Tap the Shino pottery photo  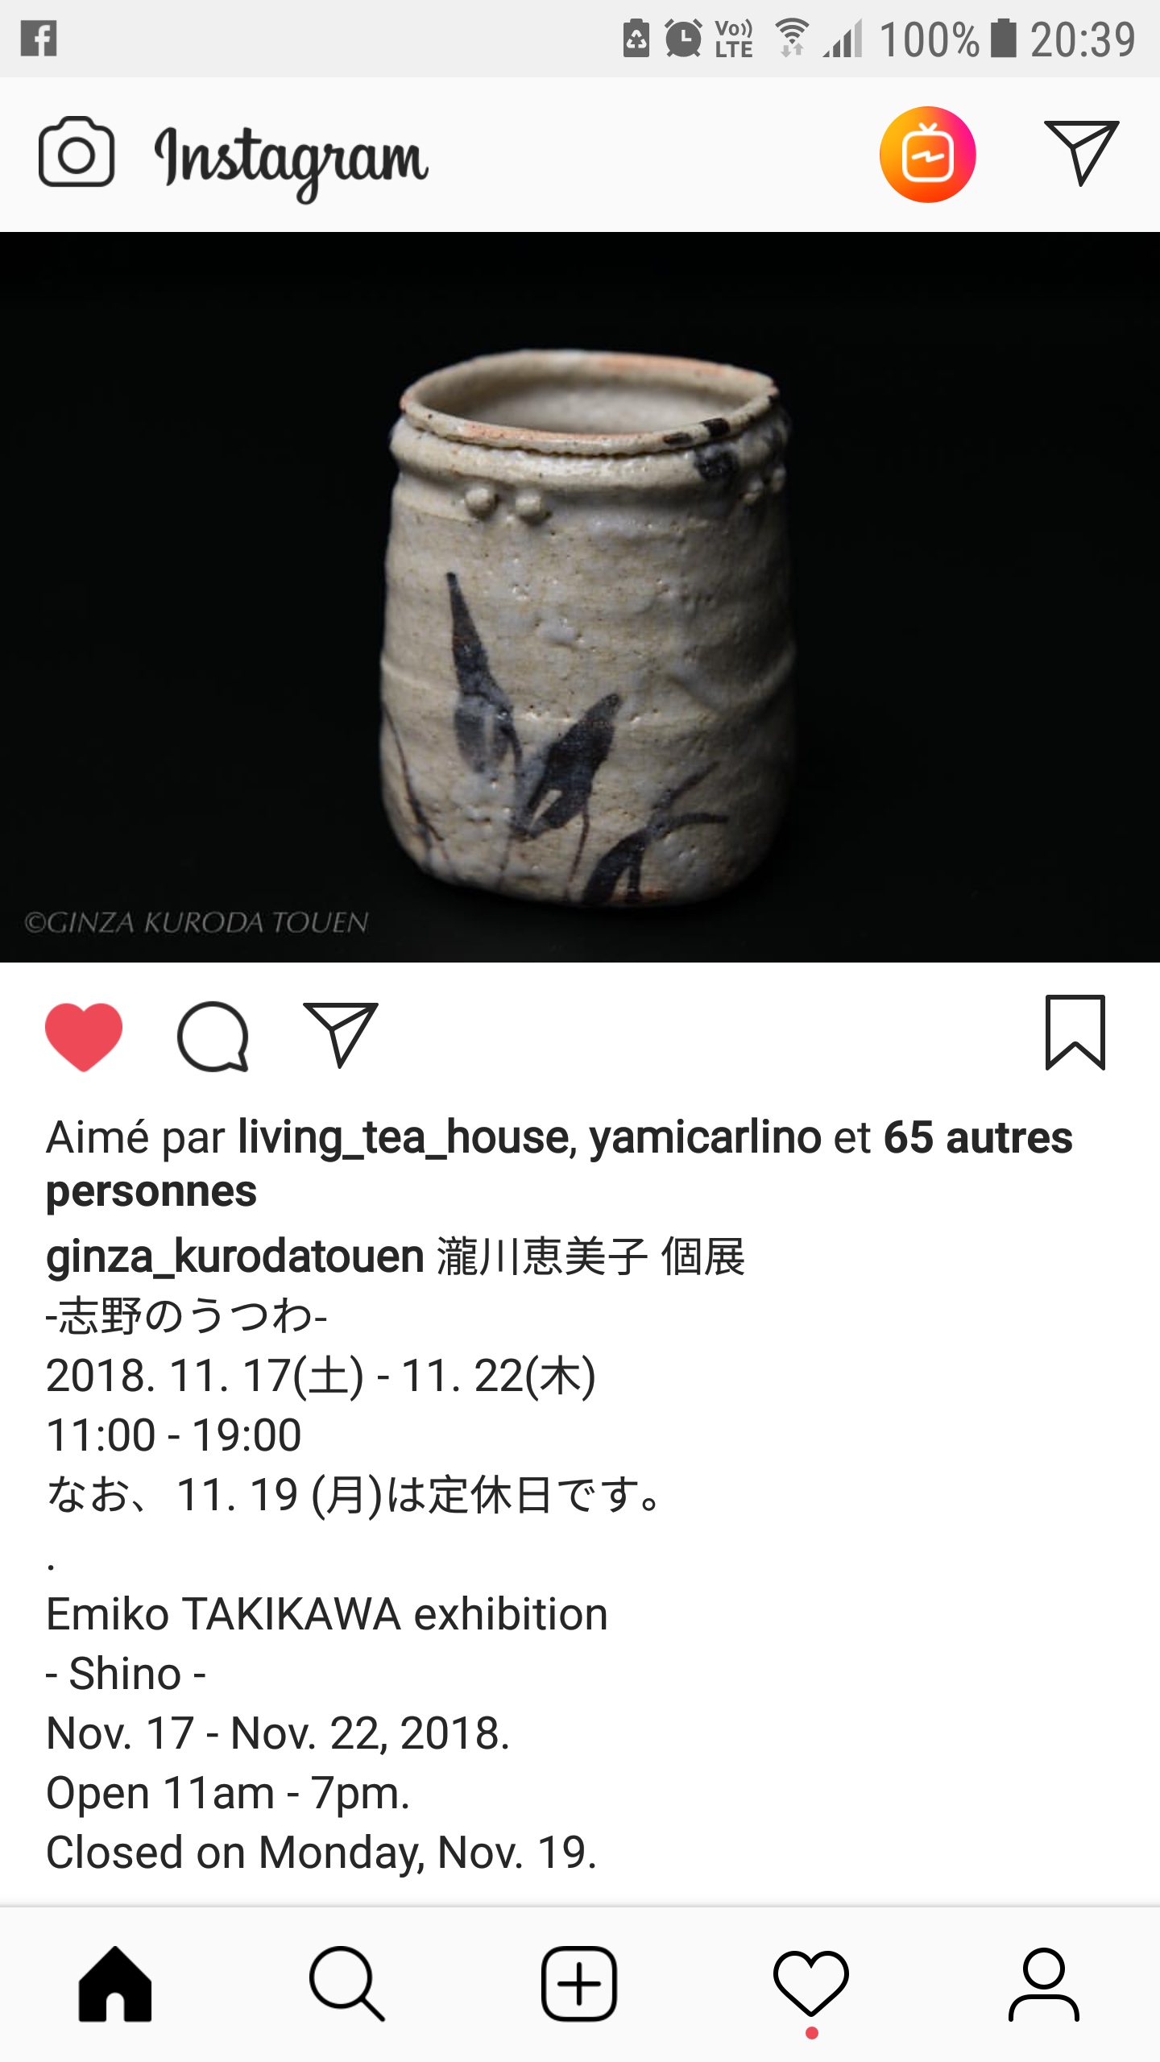tap(580, 597)
